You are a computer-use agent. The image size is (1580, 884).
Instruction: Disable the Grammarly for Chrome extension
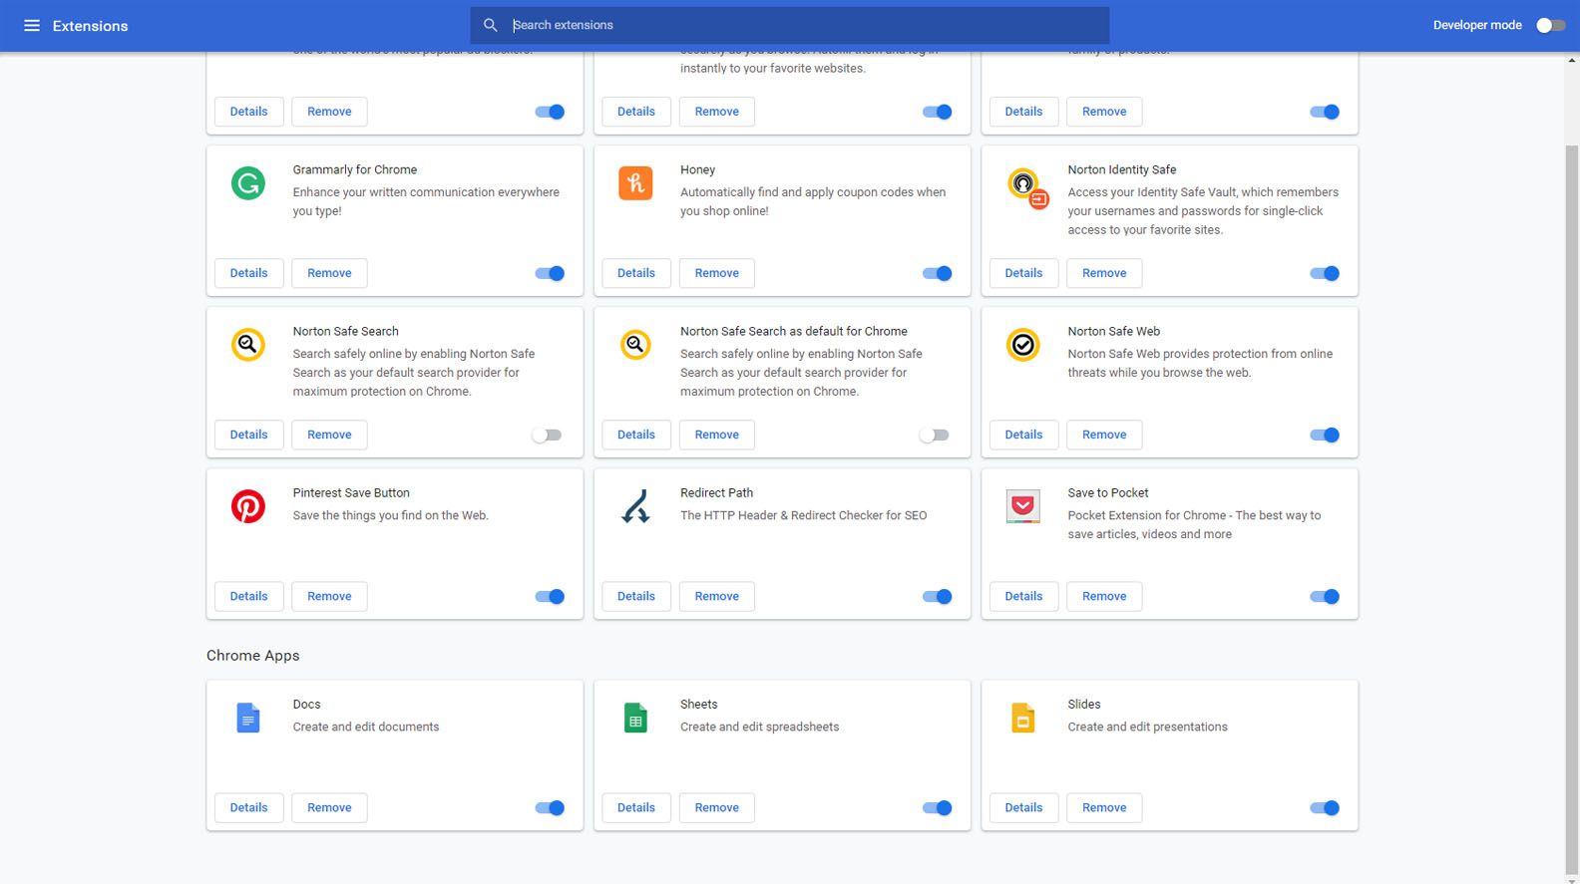(550, 273)
